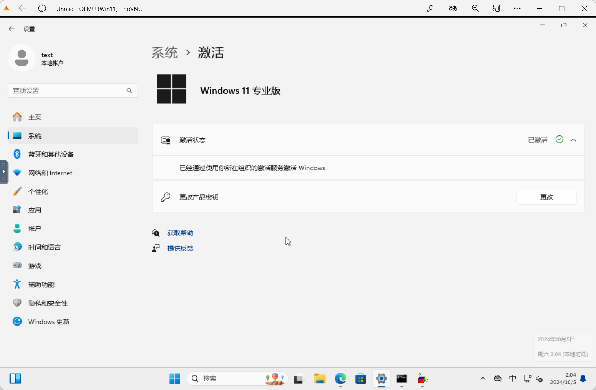
Task: Expand the system tray hidden icons
Action: [483, 379]
